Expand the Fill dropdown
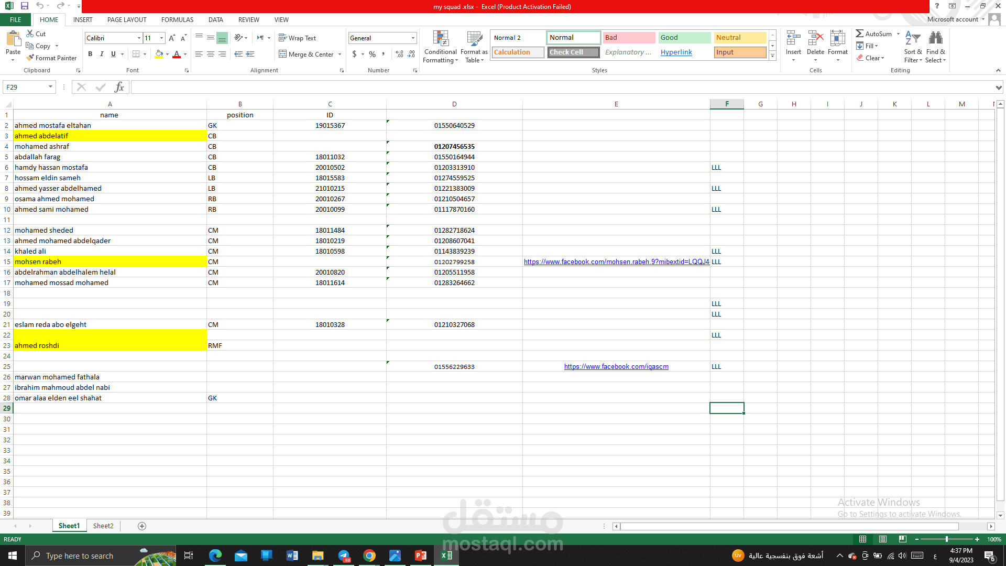The height and width of the screenshot is (566, 1006). pyautogui.click(x=867, y=46)
